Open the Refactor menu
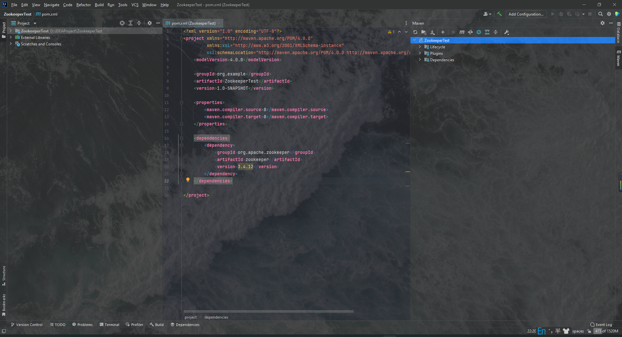Image resolution: width=622 pixels, height=337 pixels. pos(84,5)
